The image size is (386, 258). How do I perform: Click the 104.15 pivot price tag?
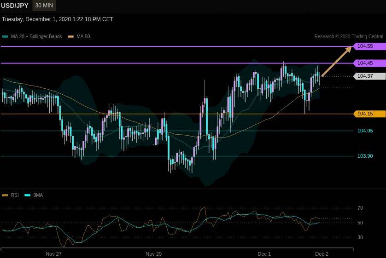click(x=369, y=114)
